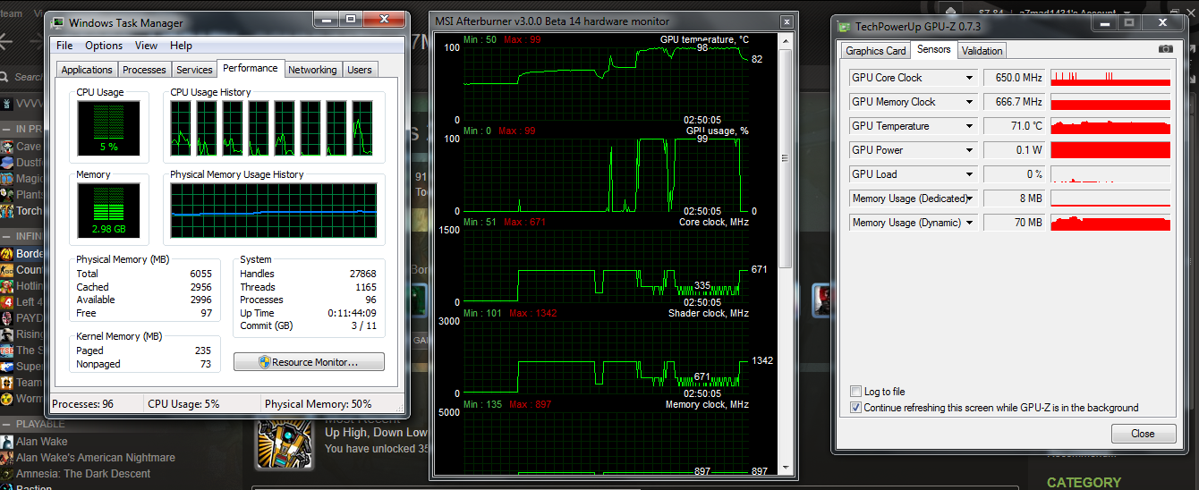The image size is (1199, 490).
Task: Click the GPU-Z screenshot camera icon
Action: point(1165,50)
